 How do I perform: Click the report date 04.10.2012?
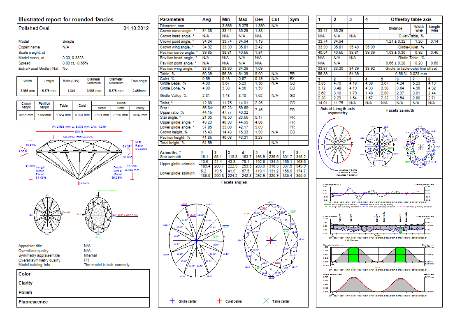tap(136, 28)
